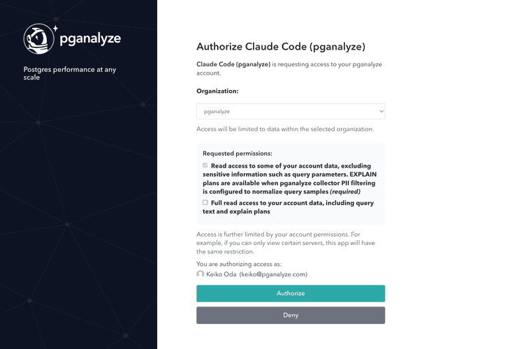This screenshot has height=349, width=524.
Task: Click the 'Postgres performance at any scale' tagline
Action: coord(69,73)
